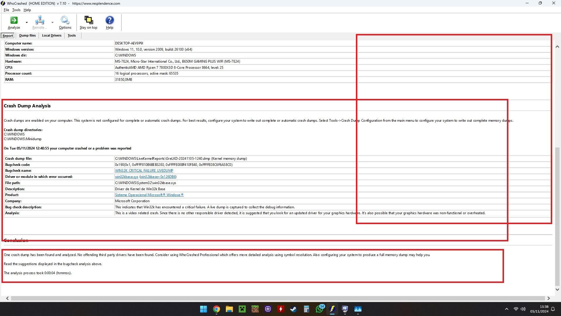Open the computer monitor taskbar icon

tap(345, 309)
